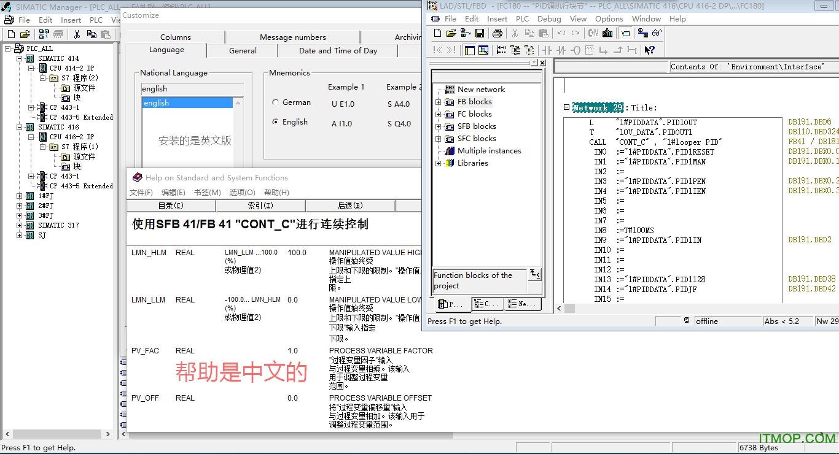Click New icon in SIMATIC Manager toolbar
Viewport: 839px width, 454px height.
point(10,34)
